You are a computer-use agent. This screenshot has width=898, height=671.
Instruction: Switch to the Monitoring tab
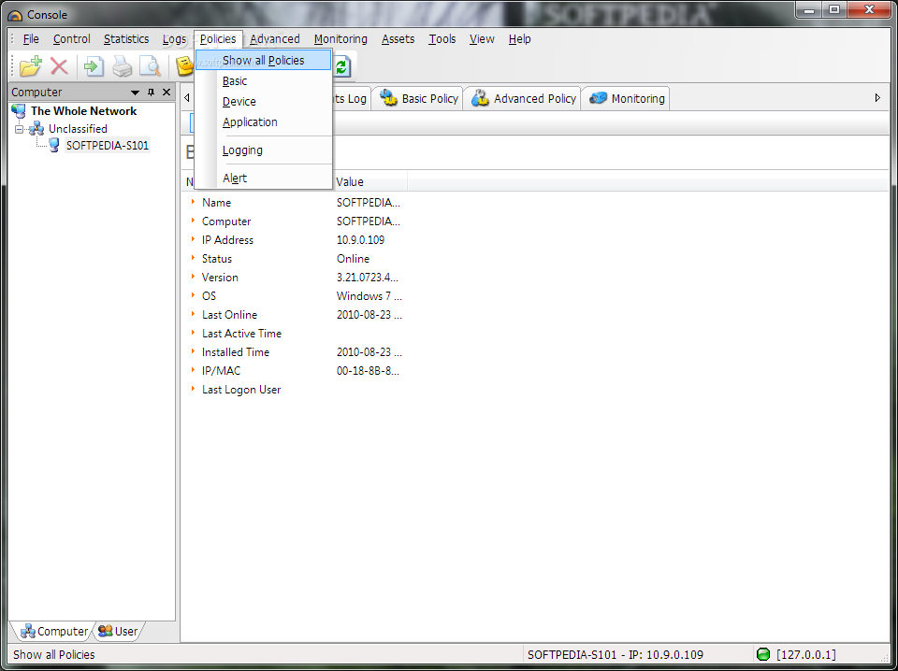(627, 98)
